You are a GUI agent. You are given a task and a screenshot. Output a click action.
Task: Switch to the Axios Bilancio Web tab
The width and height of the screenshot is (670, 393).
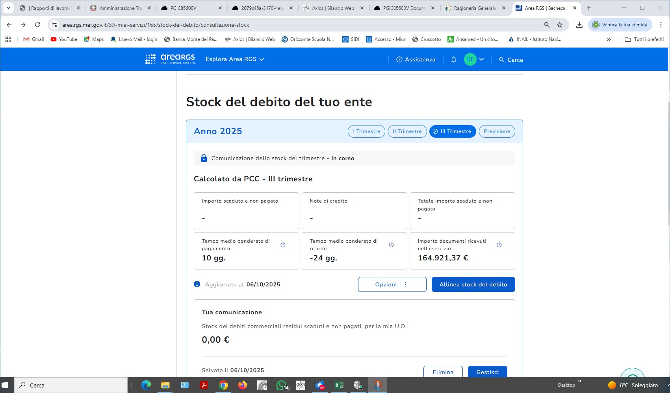tap(333, 8)
